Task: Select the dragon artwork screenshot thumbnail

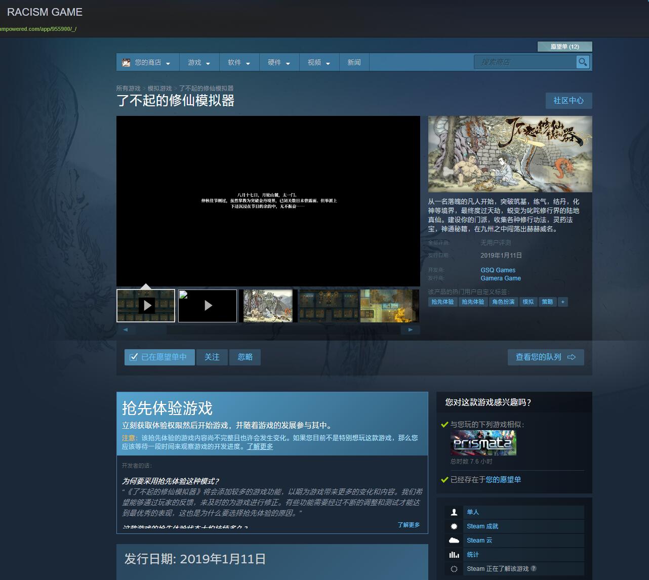Action: coord(268,306)
